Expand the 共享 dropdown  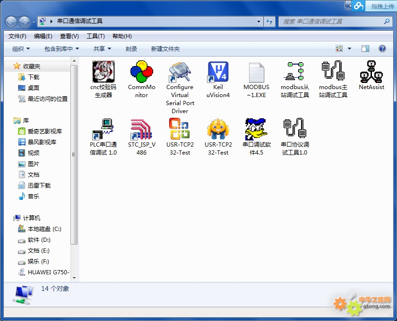pos(102,49)
